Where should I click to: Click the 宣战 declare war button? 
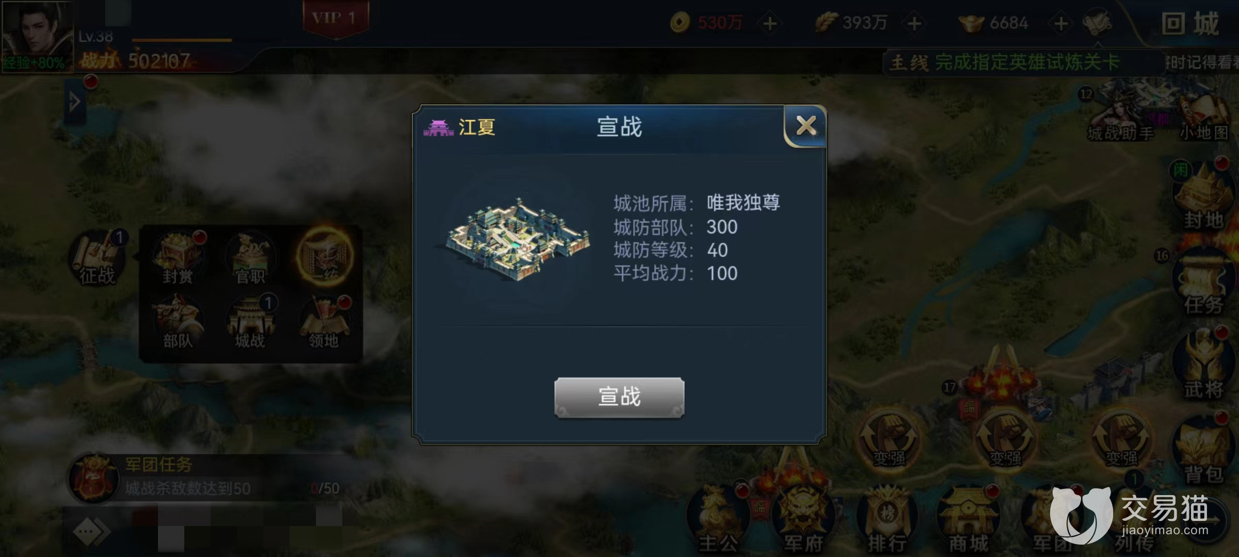click(x=619, y=397)
